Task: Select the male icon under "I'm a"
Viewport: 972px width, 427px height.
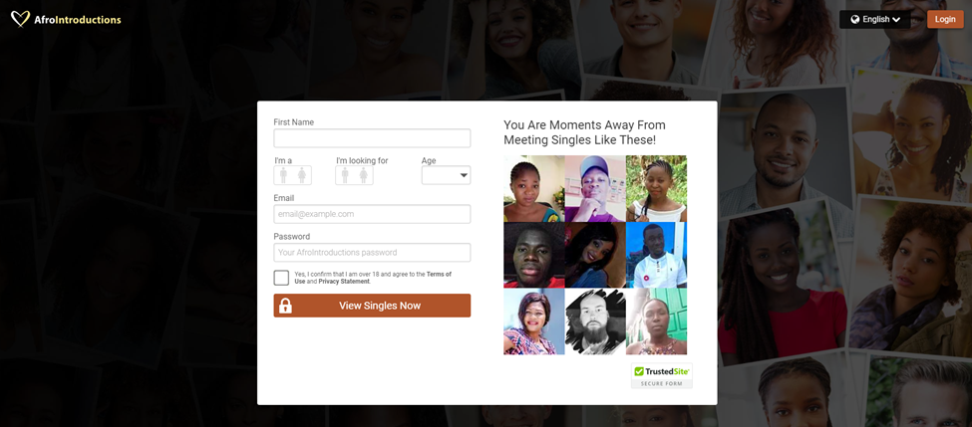Action: pos(283,175)
